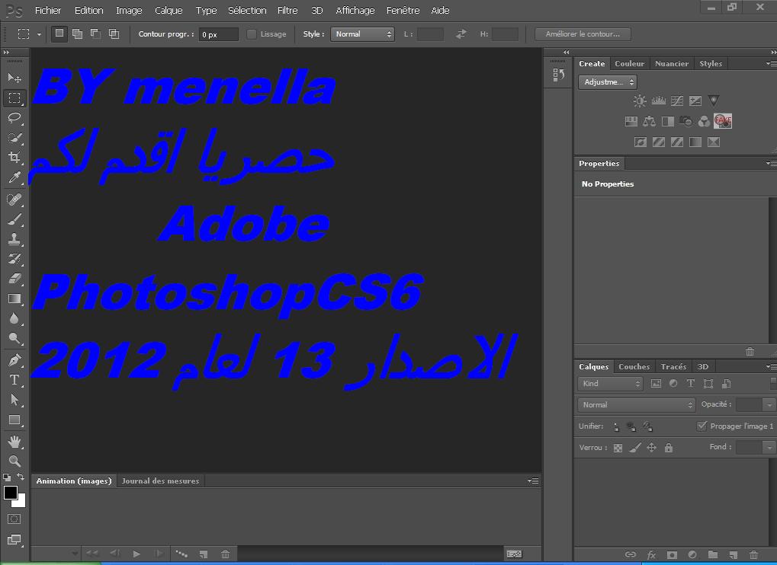Image resolution: width=777 pixels, height=565 pixels.
Task: Select the Hand tool
Action: tap(14, 442)
